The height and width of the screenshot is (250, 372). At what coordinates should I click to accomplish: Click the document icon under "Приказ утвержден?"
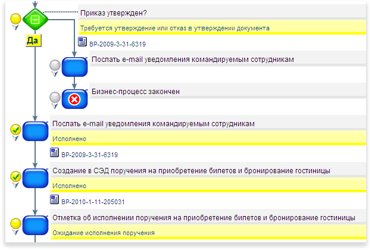(x=83, y=42)
